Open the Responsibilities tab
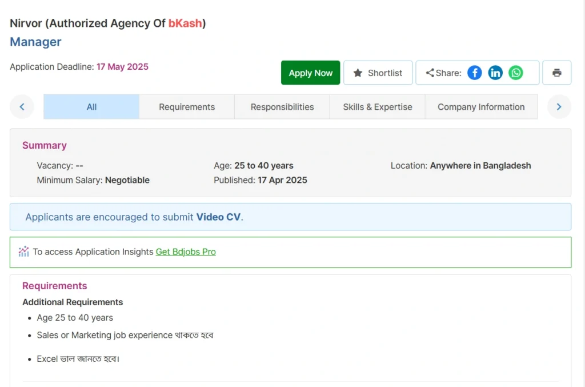This screenshot has height=387, width=585. 282,107
